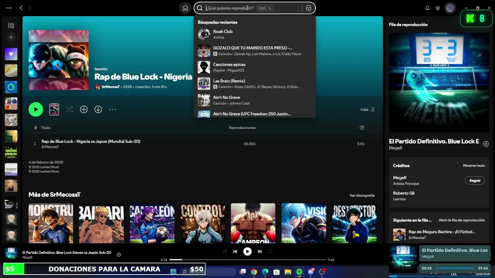Open the Control album cover

[203, 223]
